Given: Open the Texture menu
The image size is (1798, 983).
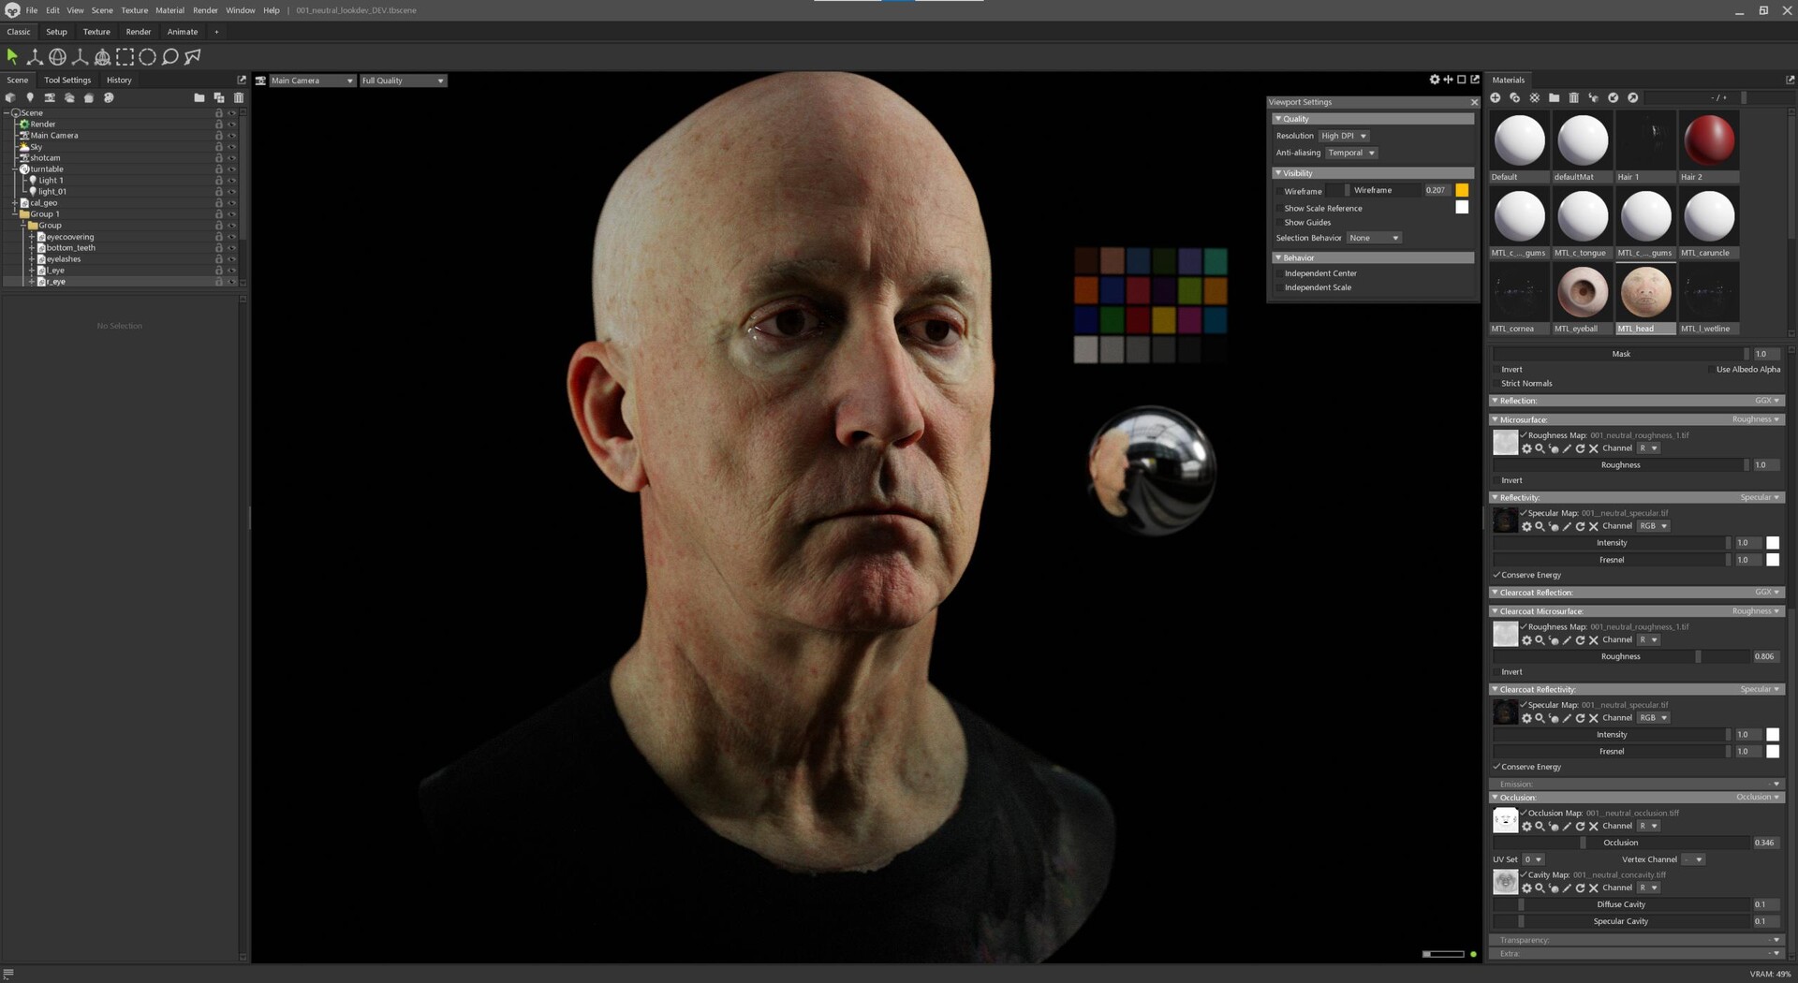Looking at the screenshot, I should [134, 10].
